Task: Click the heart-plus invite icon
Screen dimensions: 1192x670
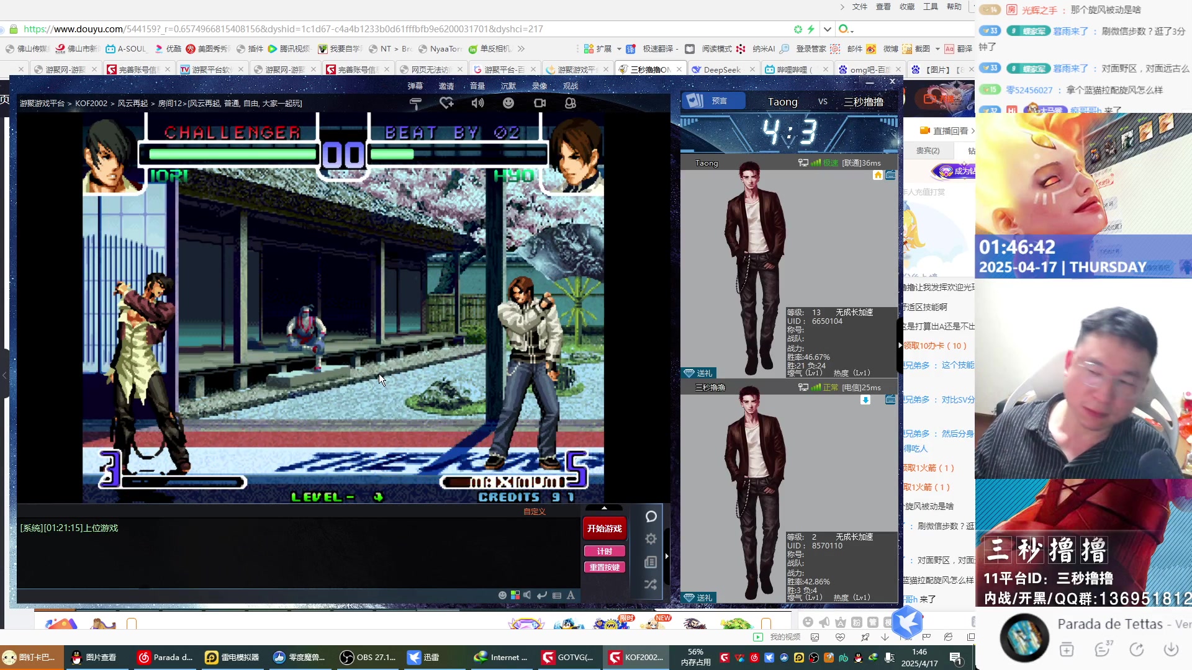Action: coord(446,103)
